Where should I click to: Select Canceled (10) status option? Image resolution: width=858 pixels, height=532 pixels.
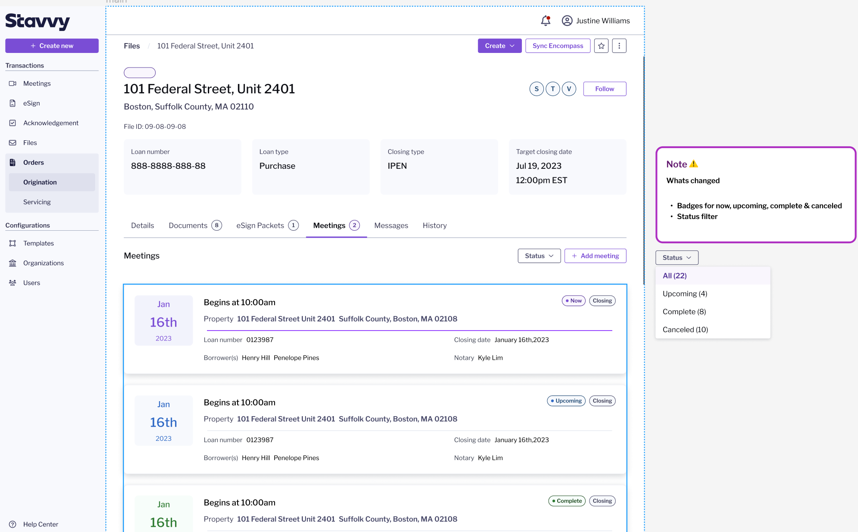click(x=713, y=330)
